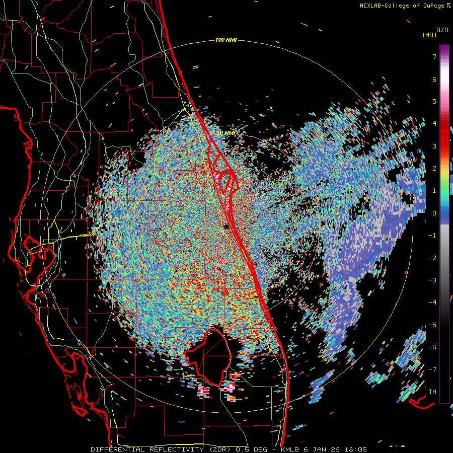Click the KMLB radar site center dot
This screenshot has width=453, height=453.
pyautogui.click(x=226, y=226)
